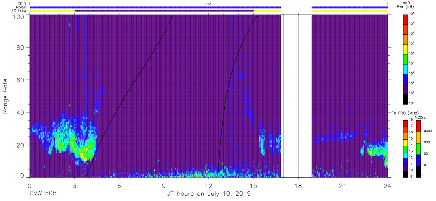
Task: Click the x-axis tick label '18'
Action: pyautogui.click(x=298, y=186)
